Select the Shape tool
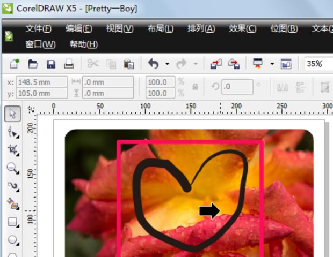 click(13, 132)
